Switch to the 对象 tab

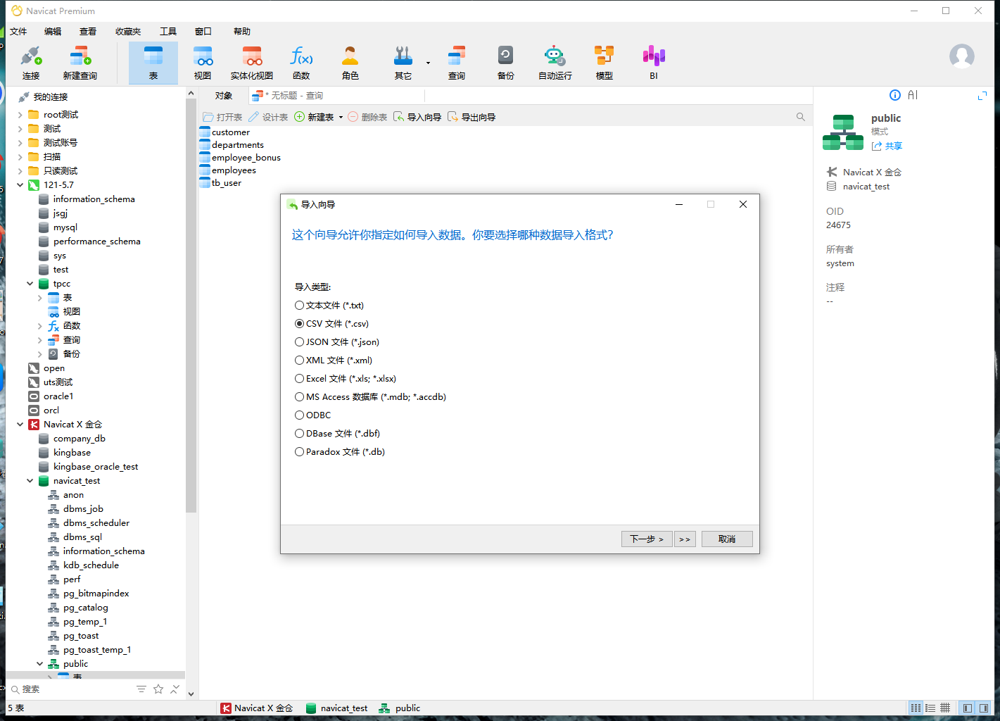point(224,96)
